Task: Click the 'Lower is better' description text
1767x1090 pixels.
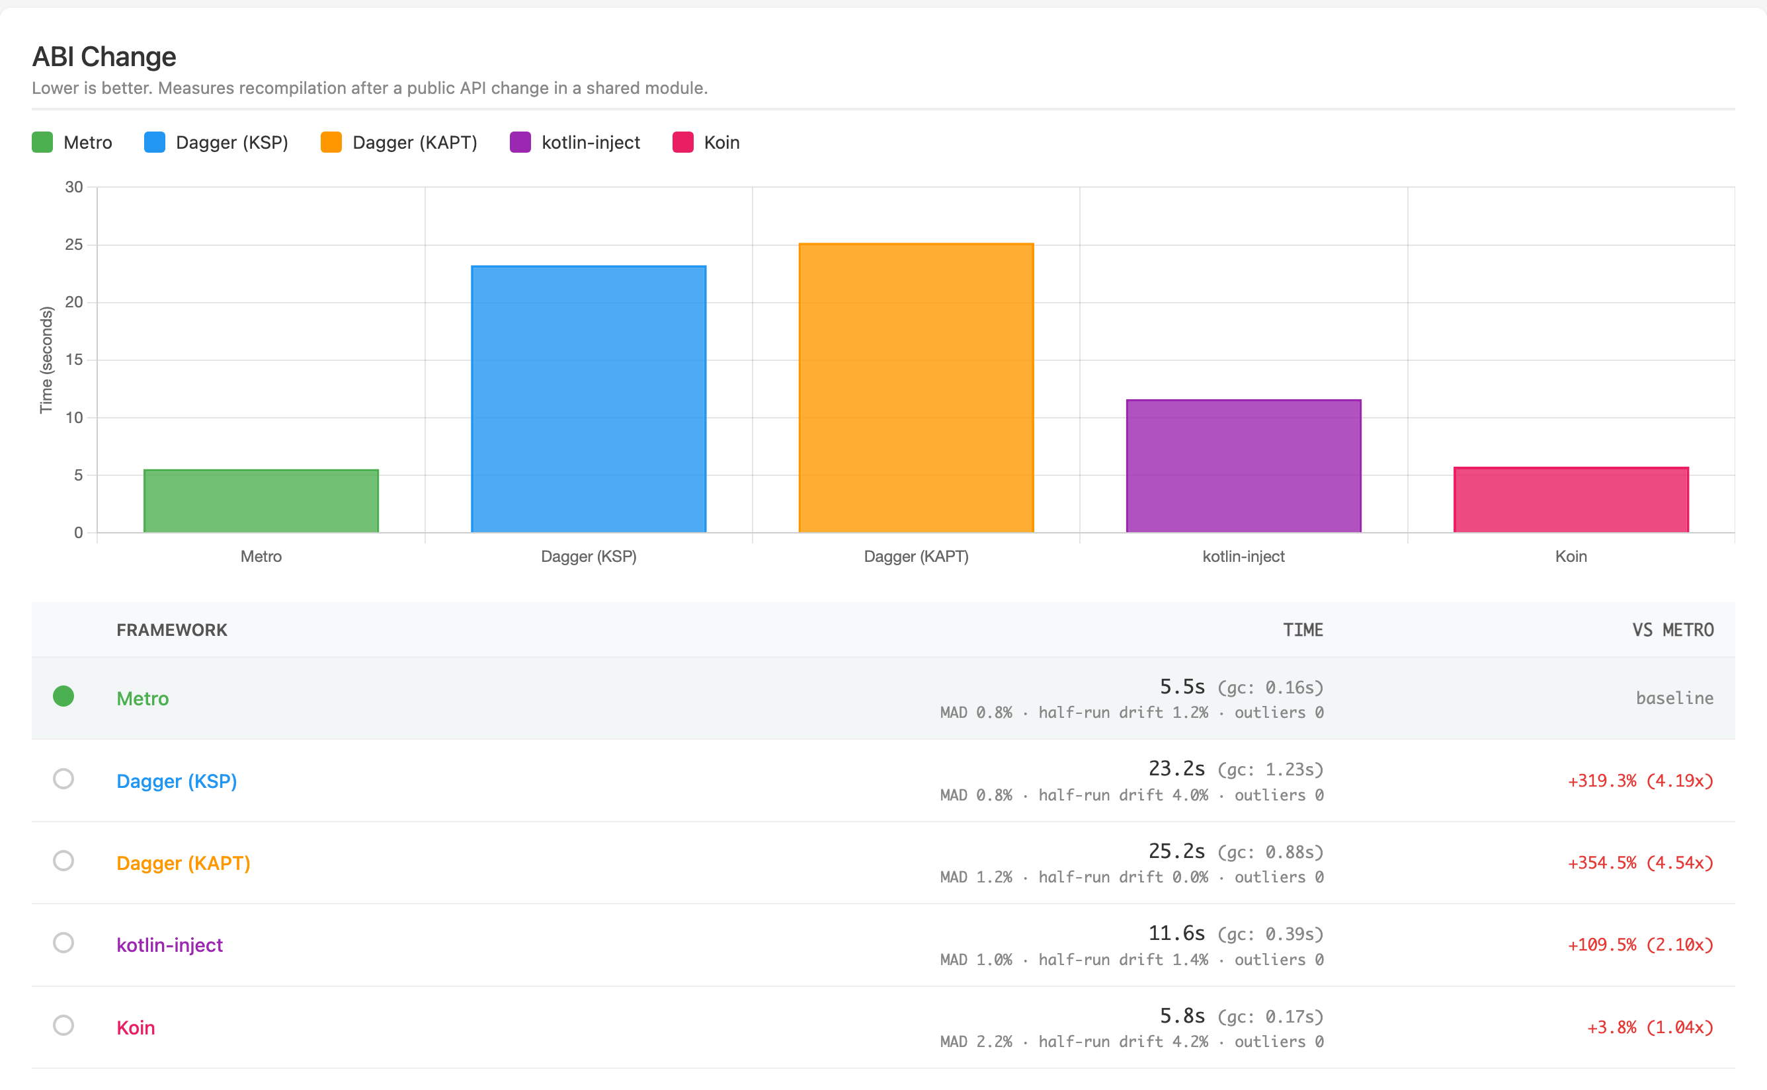Action: coord(369,88)
